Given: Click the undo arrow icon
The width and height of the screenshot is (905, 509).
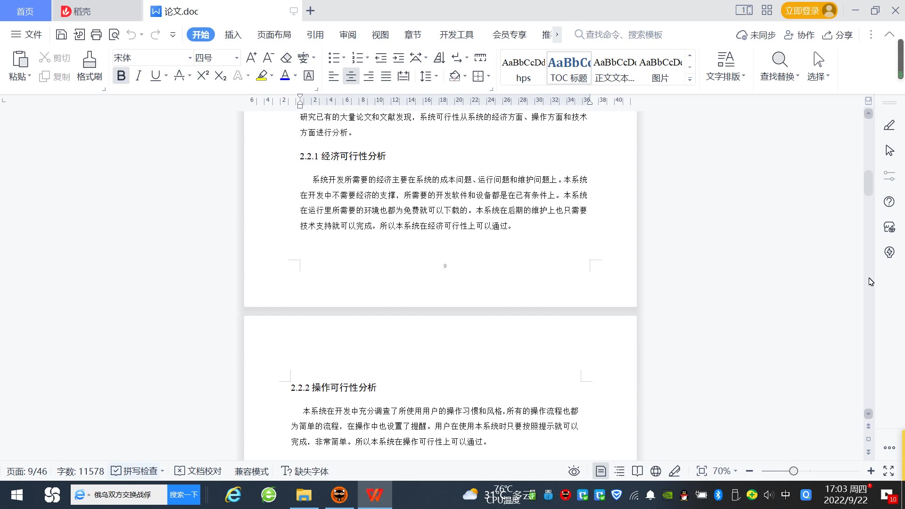Looking at the screenshot, I should pyautogui.click(x=132, y=34).
